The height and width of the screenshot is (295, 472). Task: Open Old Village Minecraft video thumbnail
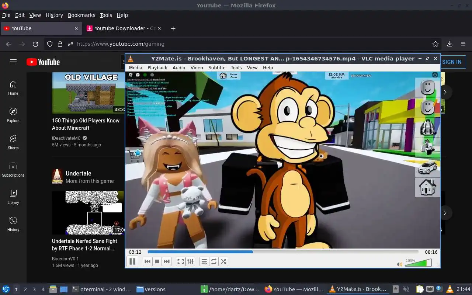coord(88,93)
